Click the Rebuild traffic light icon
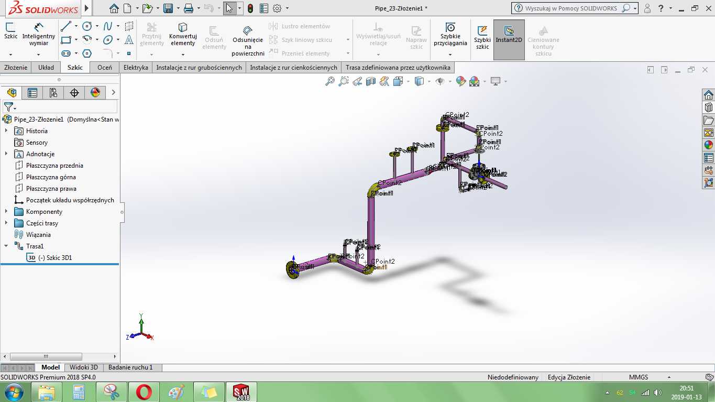Image resolution: width=715 pixels, height=402 pixels. point(251,8)
